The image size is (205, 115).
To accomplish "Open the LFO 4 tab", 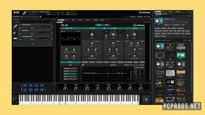I will [113, 62].
